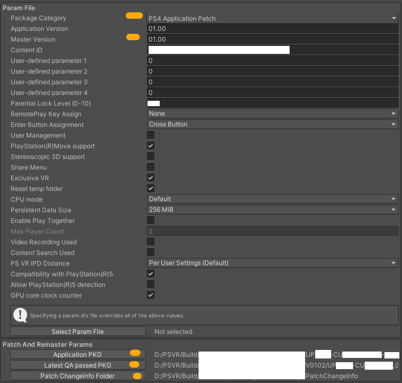The width and height of the screenshot is (402, 383).
Task: Uncheck PlayStation(R)Move support
Action: (x=151, y=146)
